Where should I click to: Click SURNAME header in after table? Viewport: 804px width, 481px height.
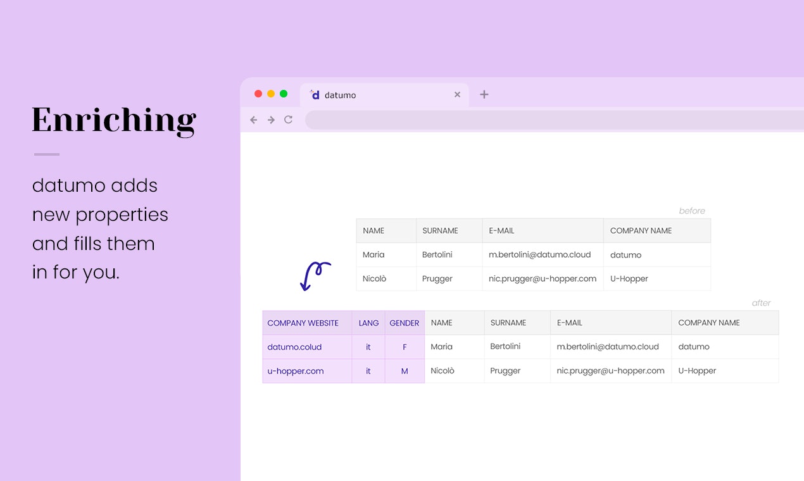tap(517, 323)
